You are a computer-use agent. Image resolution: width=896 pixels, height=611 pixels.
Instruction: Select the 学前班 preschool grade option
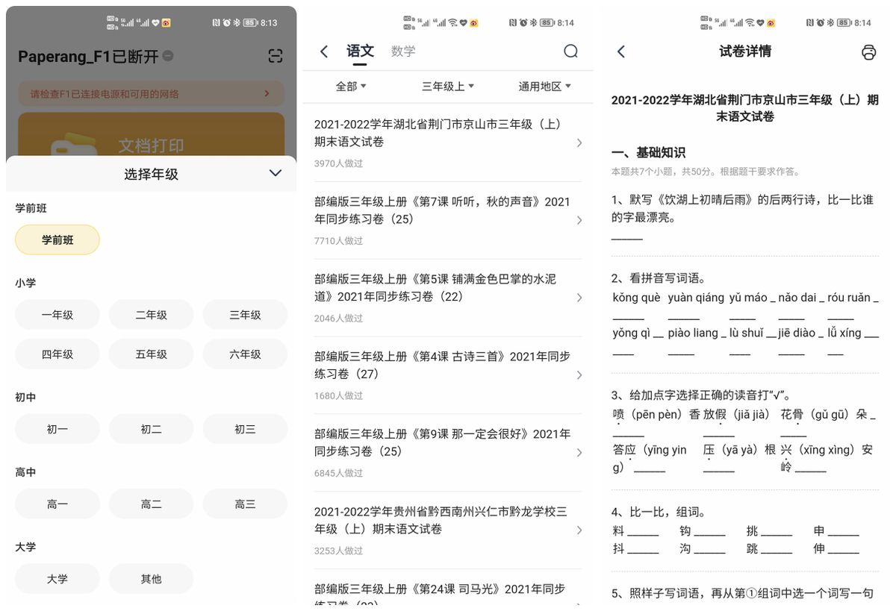(57, 239)
